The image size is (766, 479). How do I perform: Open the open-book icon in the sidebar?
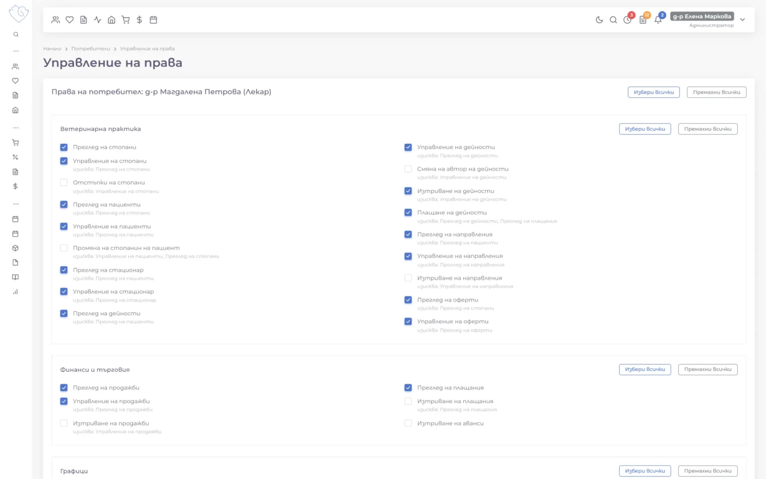(x=15, y=277)
